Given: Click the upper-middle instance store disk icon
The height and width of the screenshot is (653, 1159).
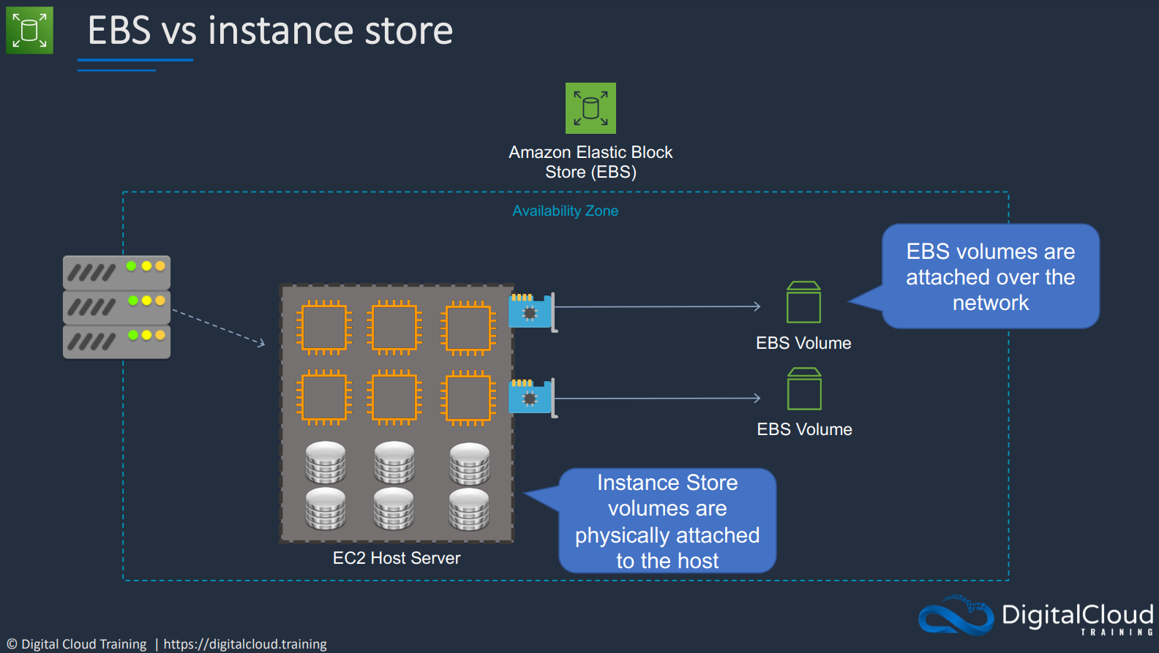Looking at the screenshot, I should (394, 462).
